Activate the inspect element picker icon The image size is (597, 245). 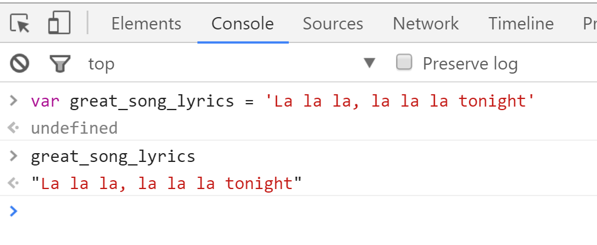coord(20,24)
